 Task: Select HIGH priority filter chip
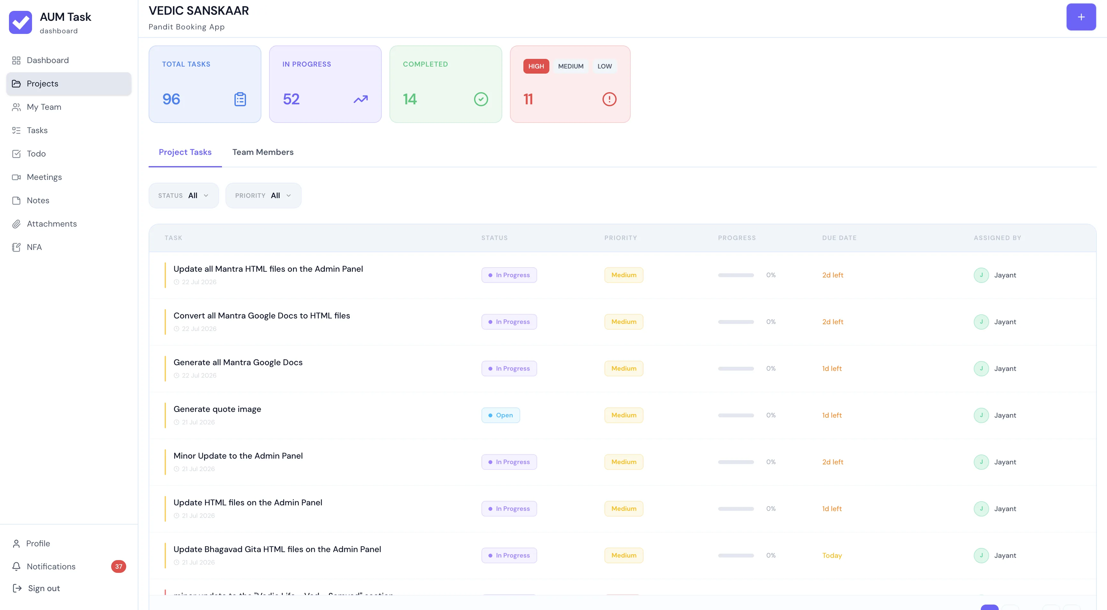tap(536, 66)
